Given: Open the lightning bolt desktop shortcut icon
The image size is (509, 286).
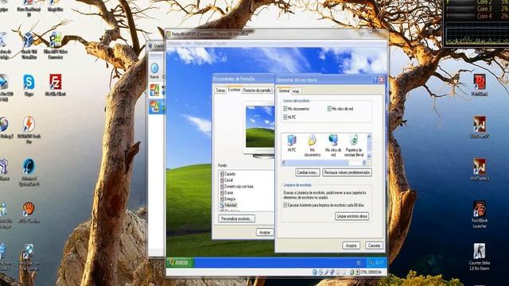Looking at the screenshot, I should (x=29, y=129).
